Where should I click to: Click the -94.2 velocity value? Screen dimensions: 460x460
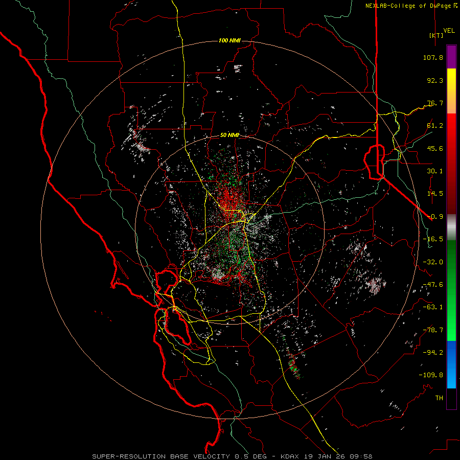click(x=433, y=353)
